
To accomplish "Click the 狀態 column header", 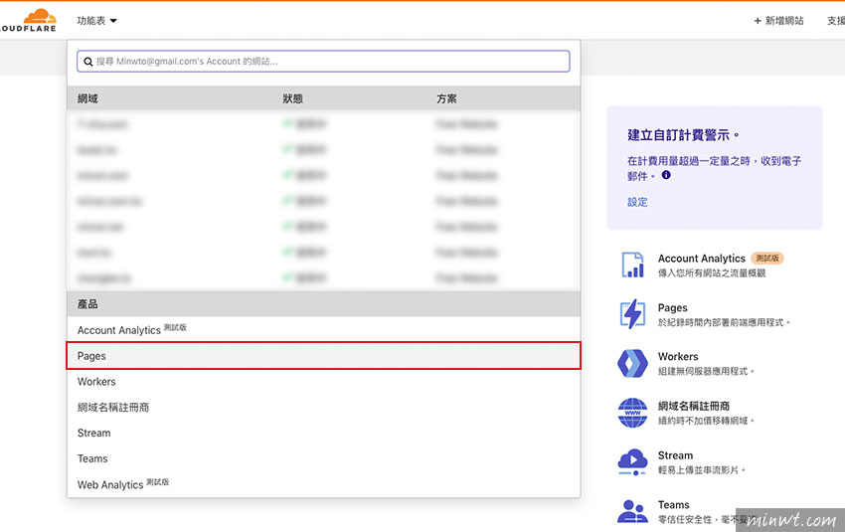I will pyautogui.click(x=292, y=98).
